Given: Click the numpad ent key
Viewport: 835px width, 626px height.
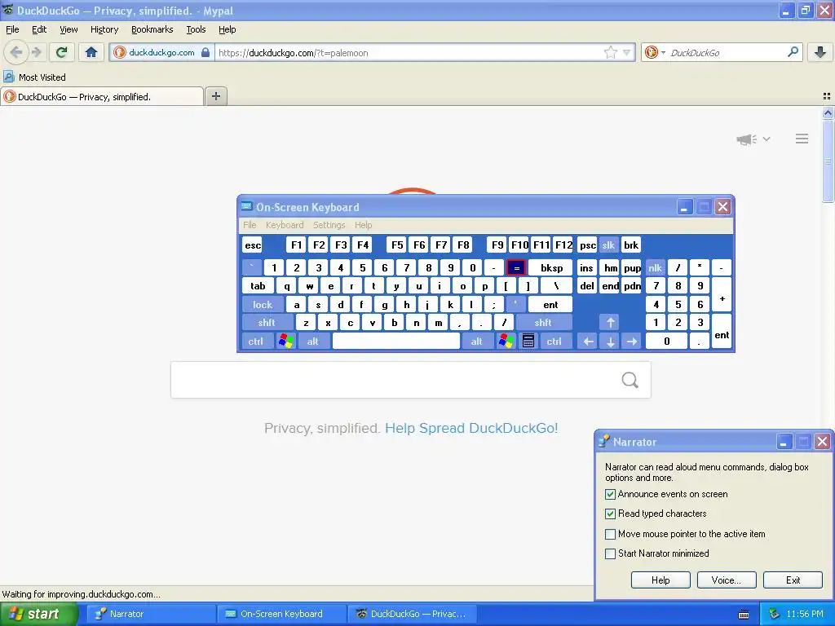Looking at the screenshot, I should click(722, 332).
